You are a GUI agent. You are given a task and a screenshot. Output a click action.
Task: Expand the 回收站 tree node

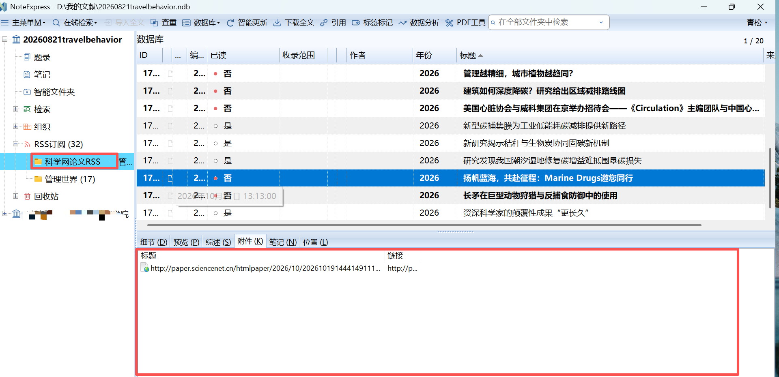point(15,196)
